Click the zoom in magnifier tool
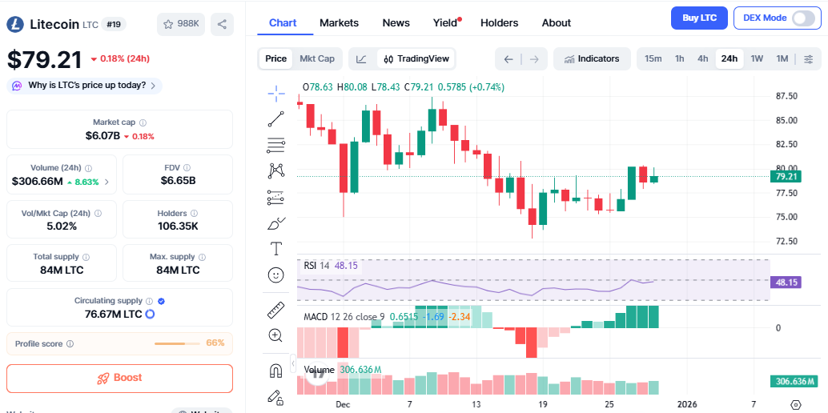The width and height of the screenshot is (828, 413). 276,335
